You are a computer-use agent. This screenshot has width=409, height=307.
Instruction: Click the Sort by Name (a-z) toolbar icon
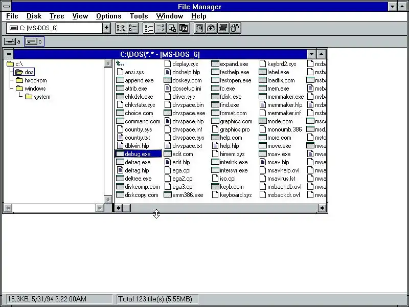pos(149,28)
